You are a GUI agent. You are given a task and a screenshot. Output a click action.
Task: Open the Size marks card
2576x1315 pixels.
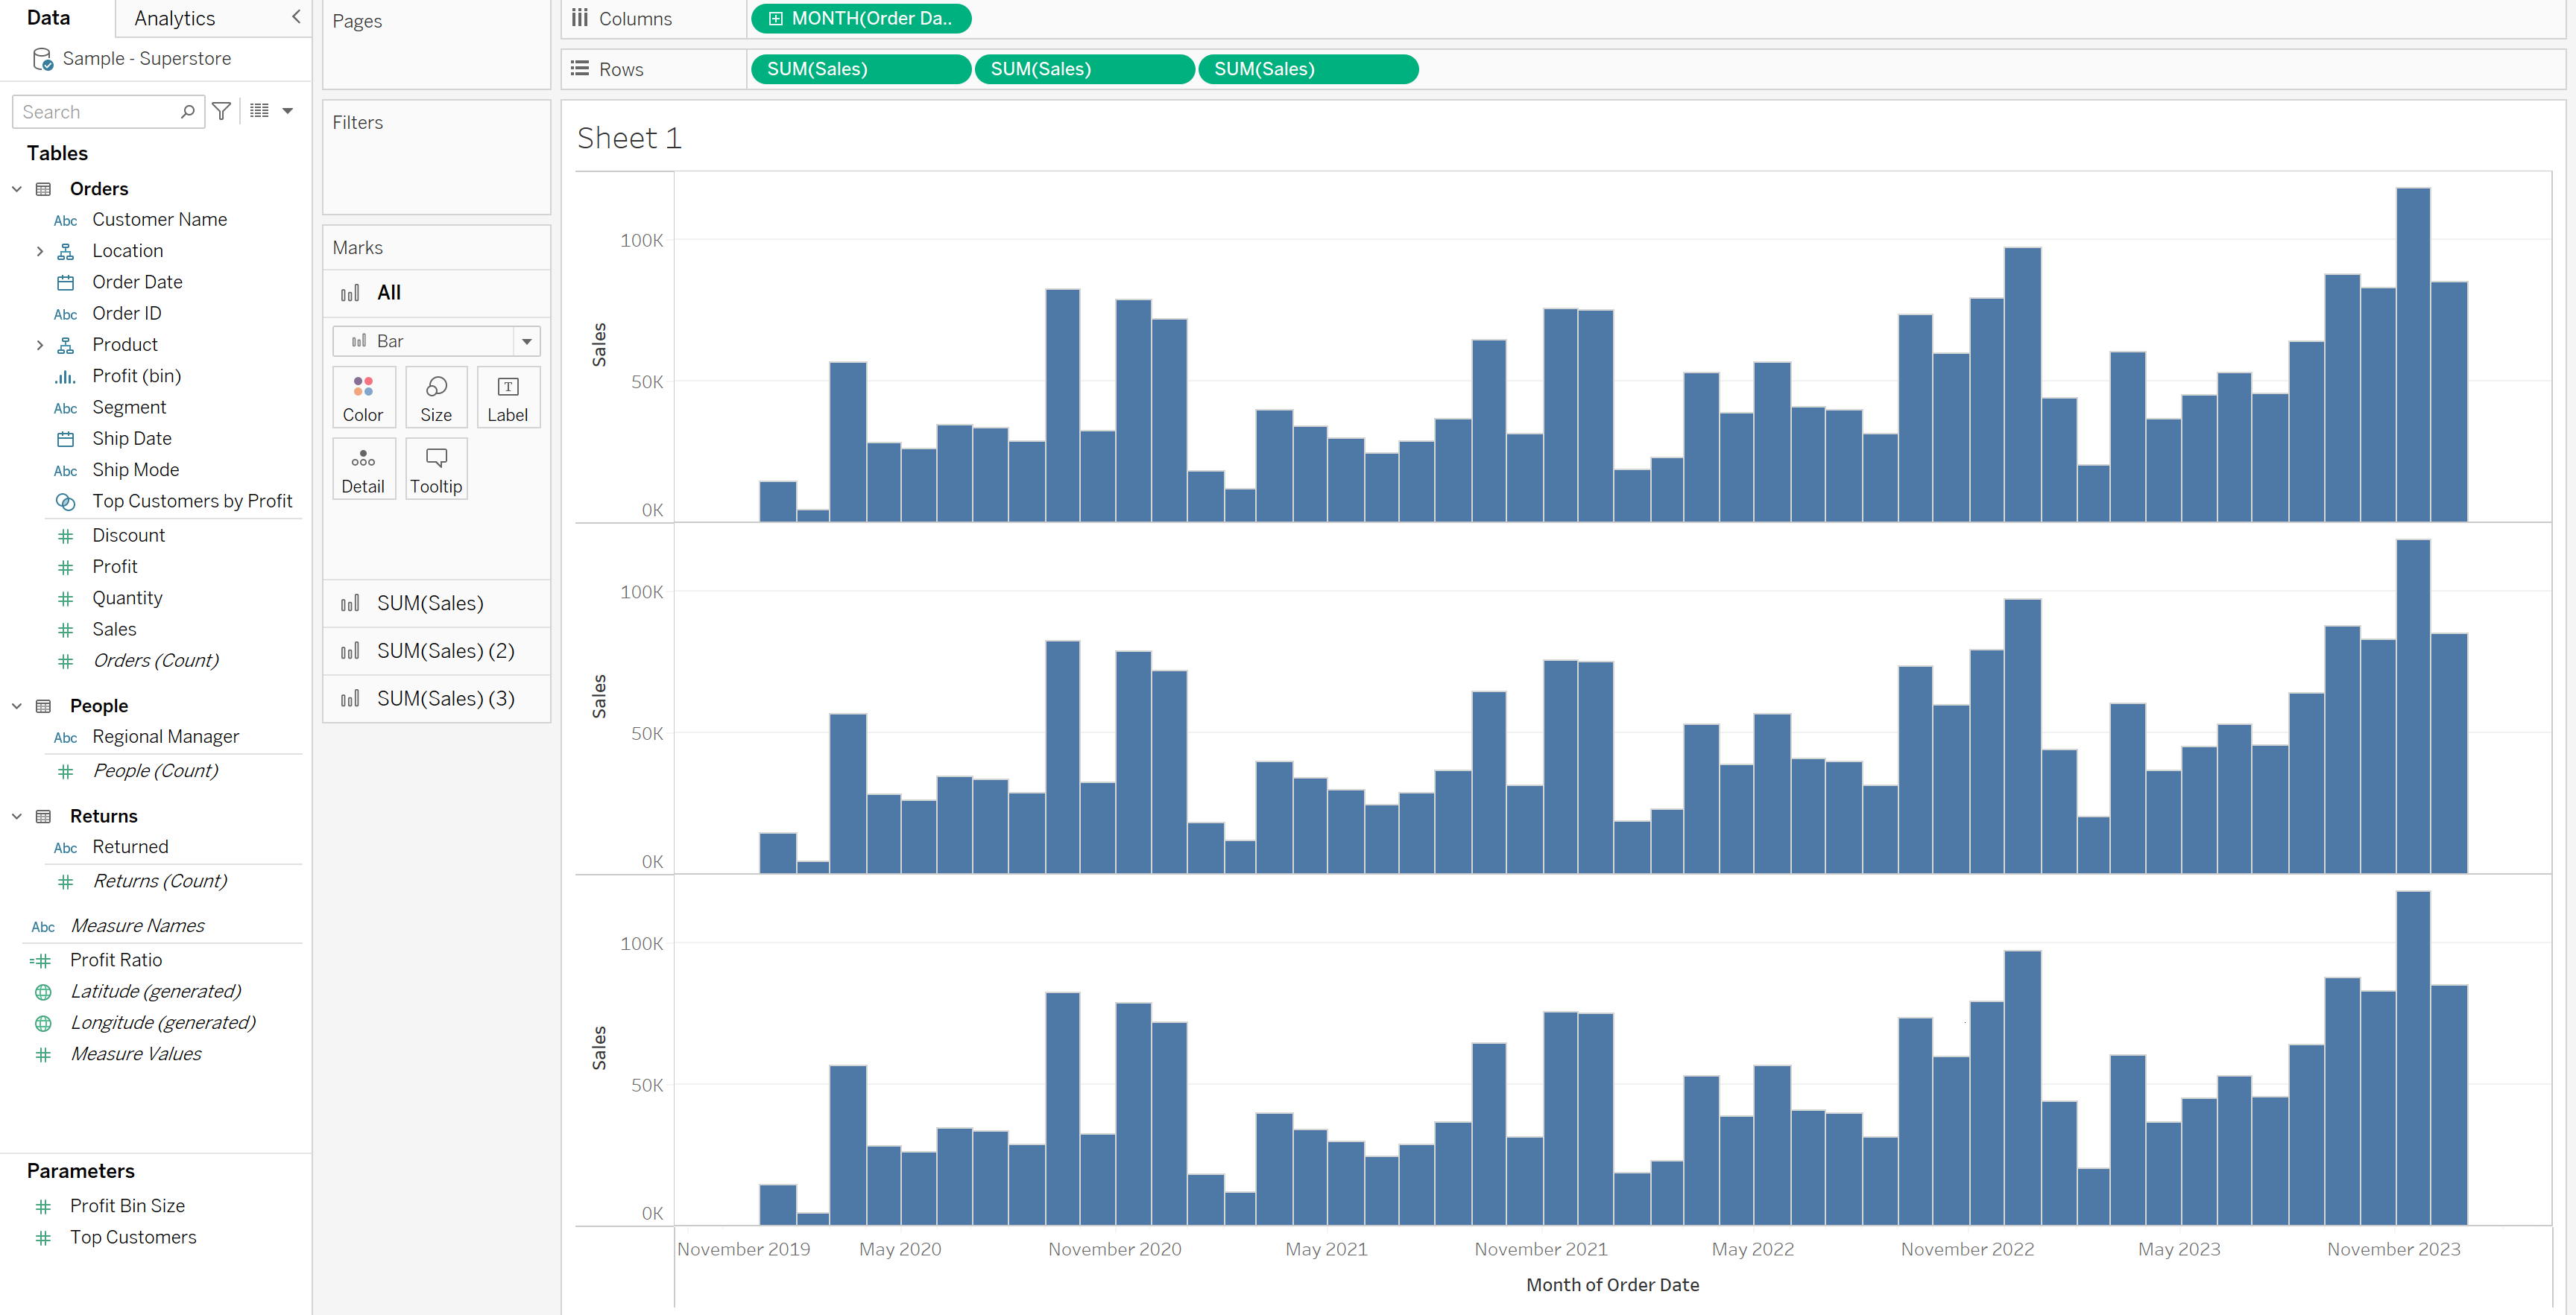tap(435, 398)
